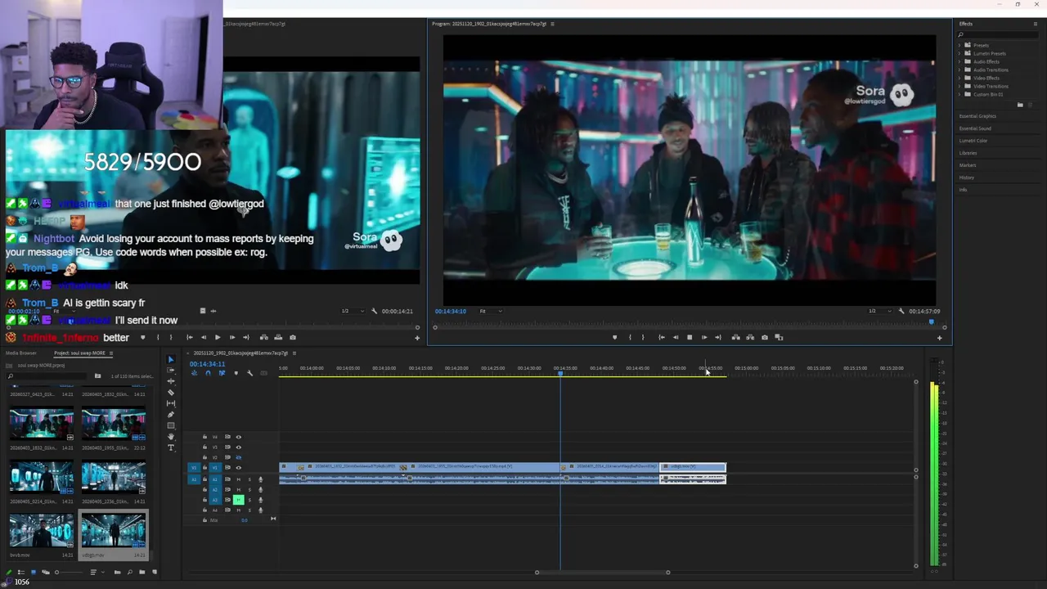Click New Bin icon in Project panel footer
The height and width of the screenshot is (589, 1047).
(142, 572)
